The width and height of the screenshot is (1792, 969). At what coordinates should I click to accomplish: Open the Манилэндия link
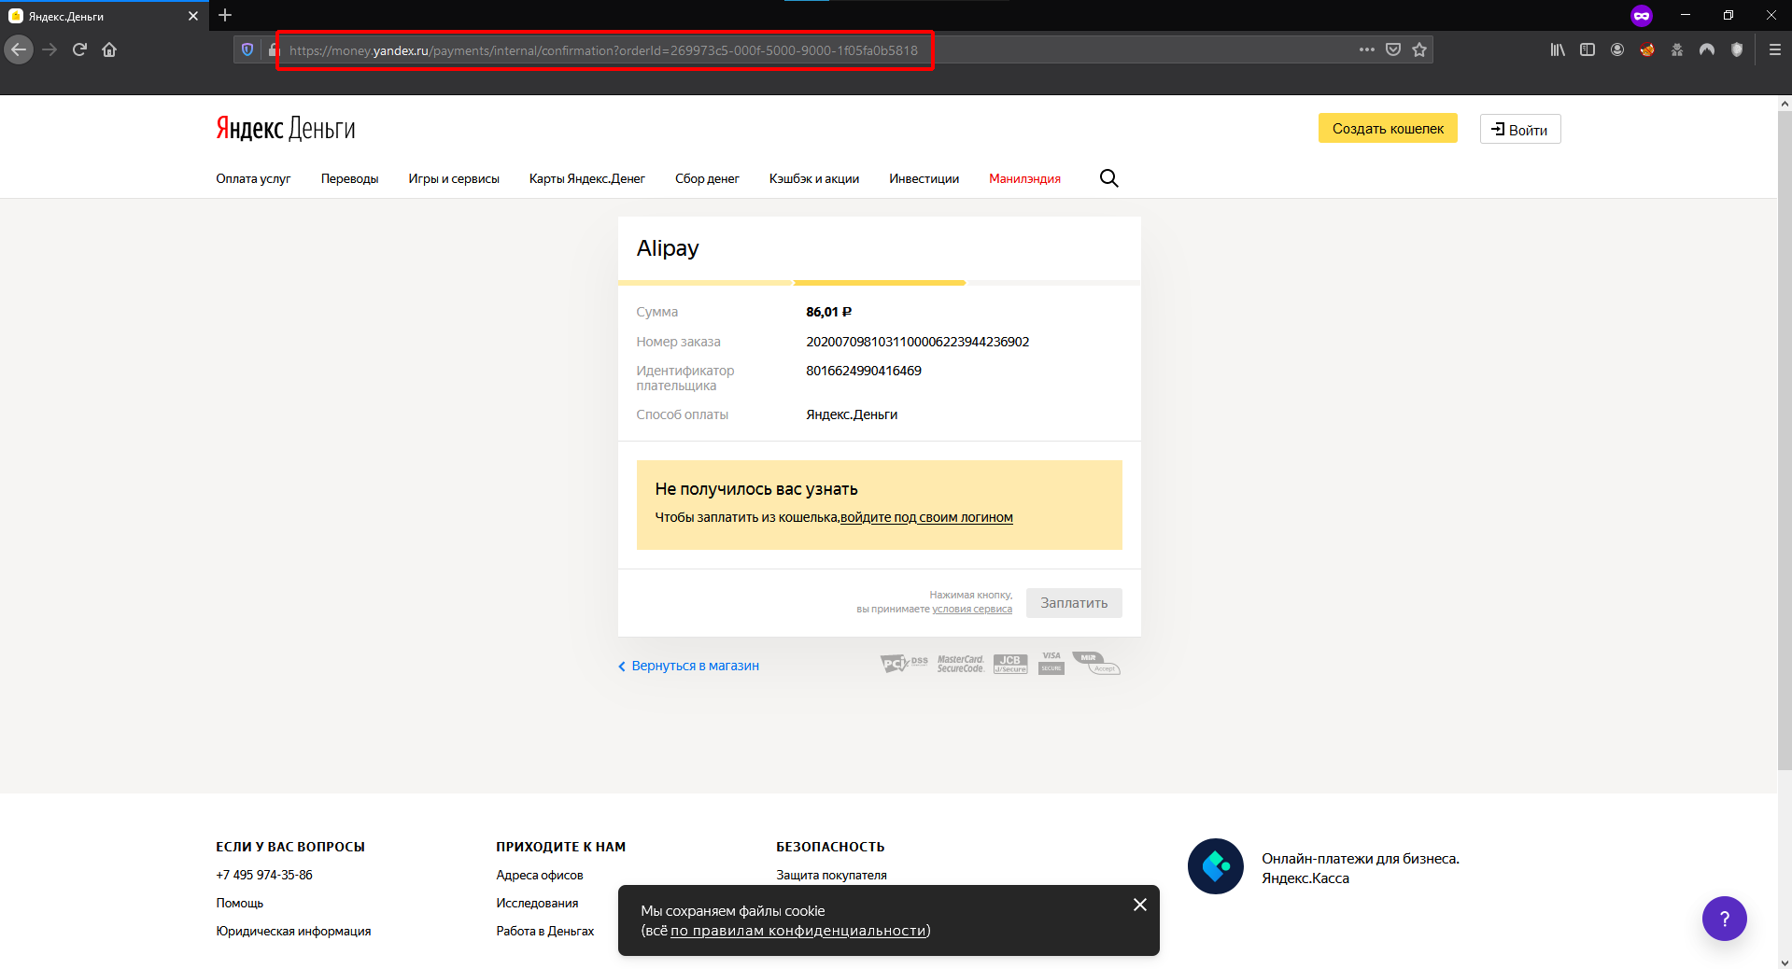click(x=1024, y=178)
